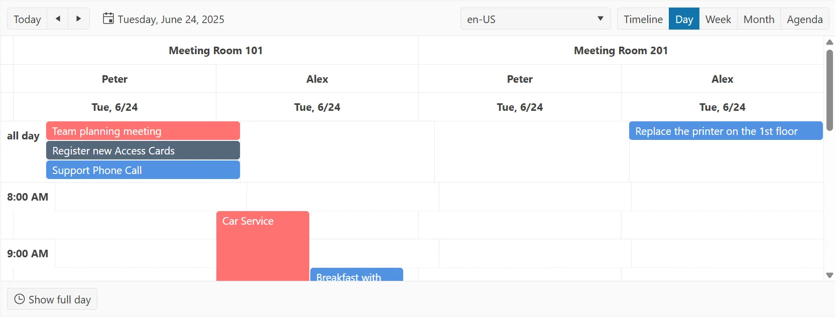Click the scrollbar up arrow
Screen dimensions: 836x332
coord(829,42)
